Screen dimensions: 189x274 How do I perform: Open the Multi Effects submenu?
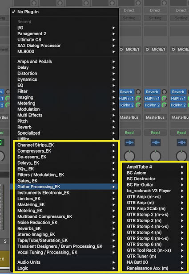point(64,115)
